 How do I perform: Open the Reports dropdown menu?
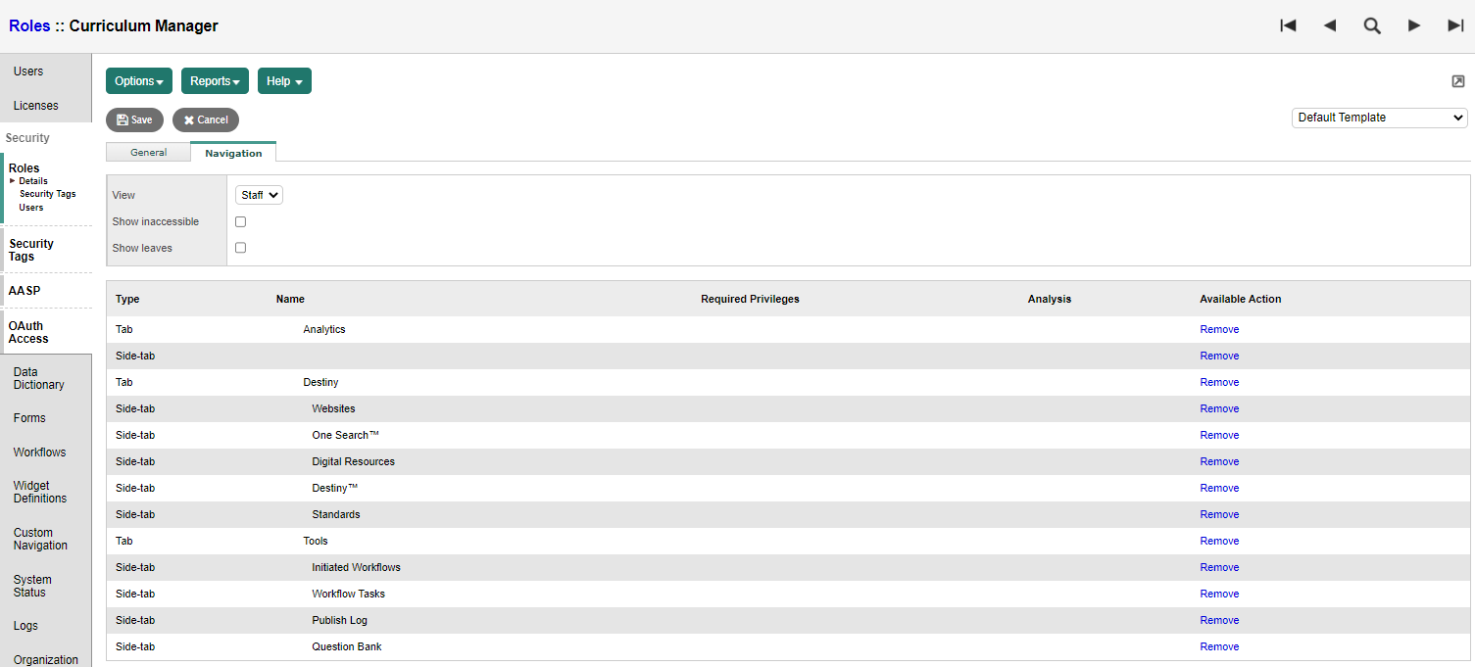[215, 80]
